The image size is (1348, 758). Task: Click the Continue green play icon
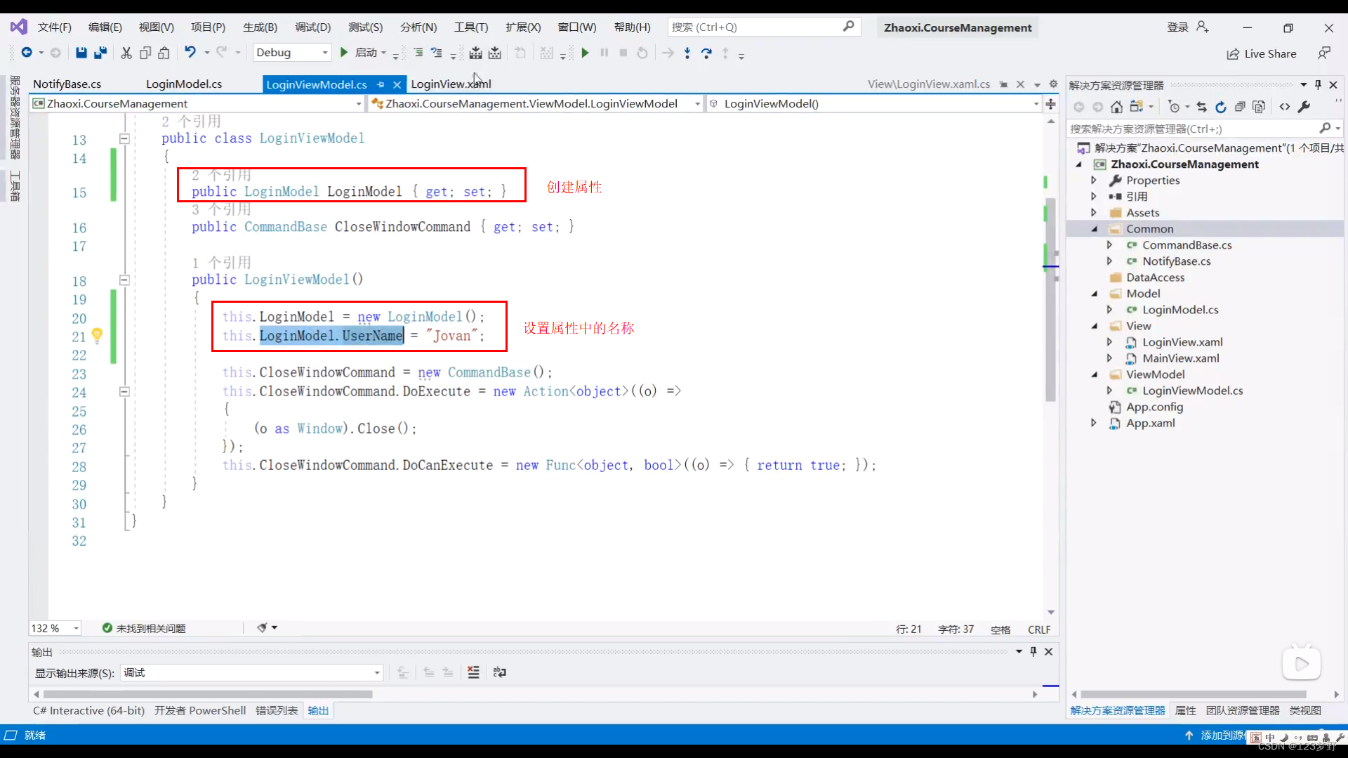coord(585,53)
